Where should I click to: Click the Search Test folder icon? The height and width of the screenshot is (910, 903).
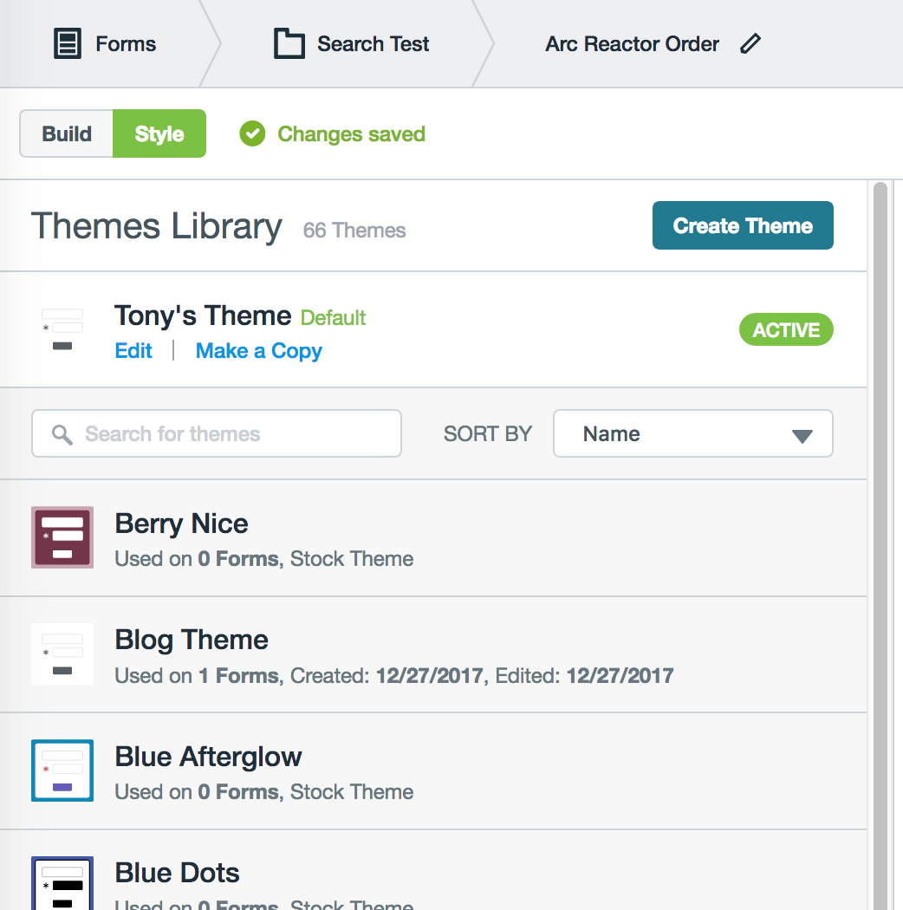[289, 43]
